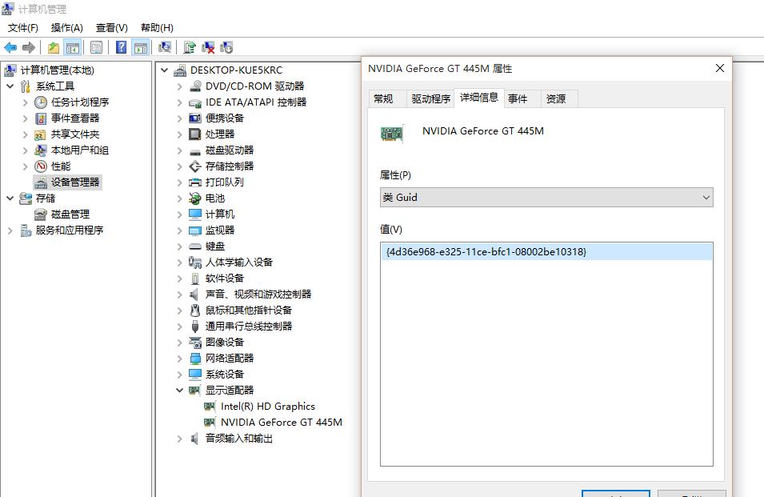This screenshot has width=764, height=497.
Task: Toggle the Show/Hide Console Tree icon
Action: [73, 47]
